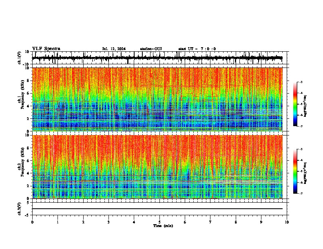This screenshot has height=249, width=323.
Task: Click the time axis tick label "7"
Action: click(x=210, y=222)
